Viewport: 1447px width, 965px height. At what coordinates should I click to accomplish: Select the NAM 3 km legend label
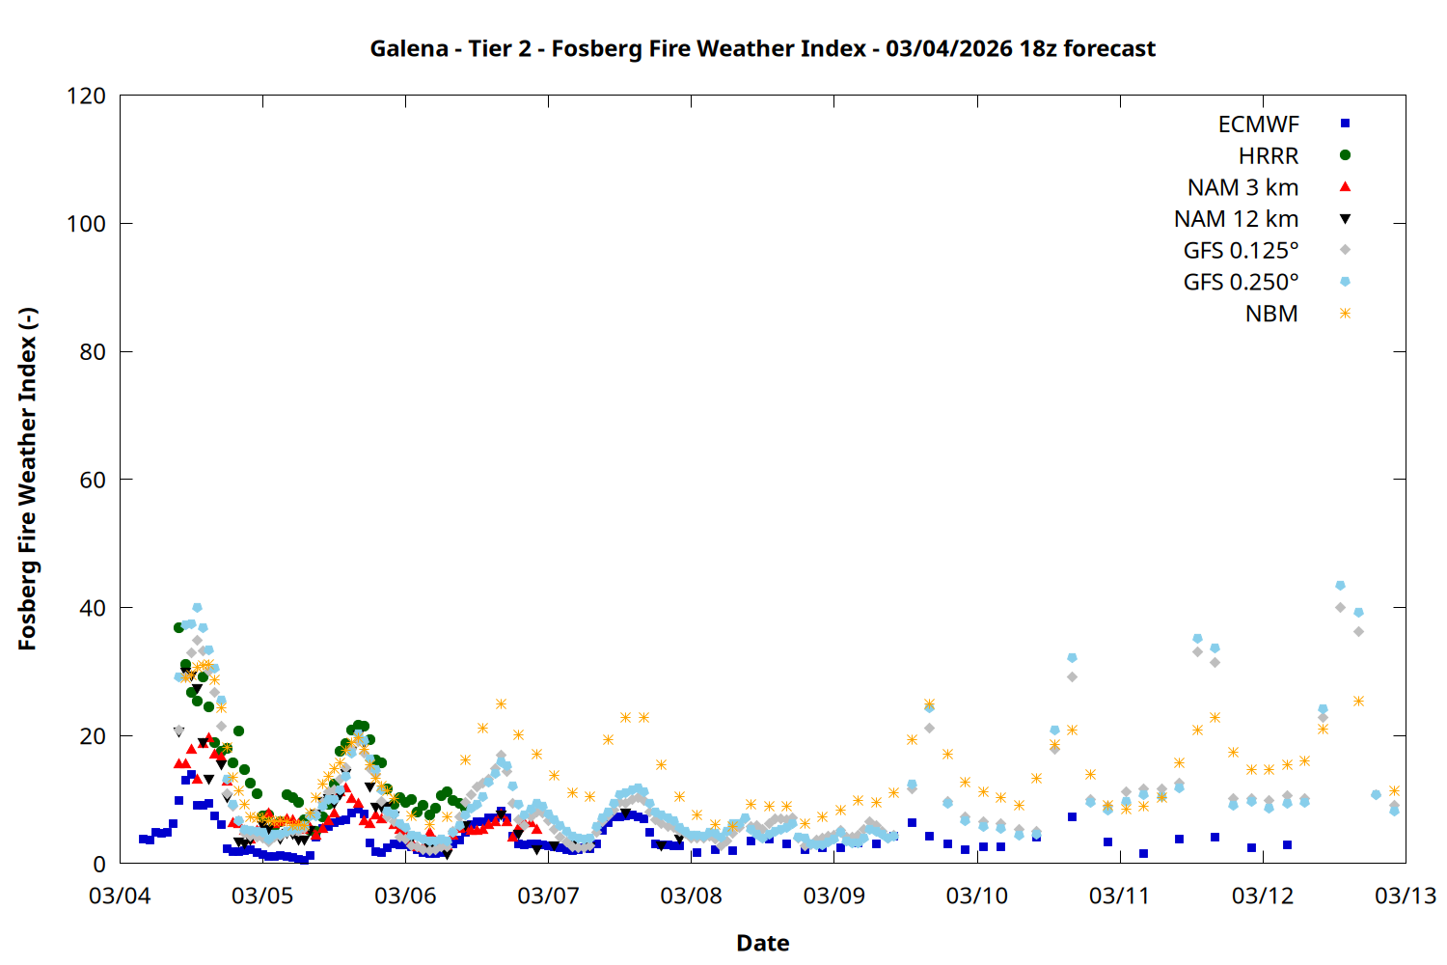1242,187
